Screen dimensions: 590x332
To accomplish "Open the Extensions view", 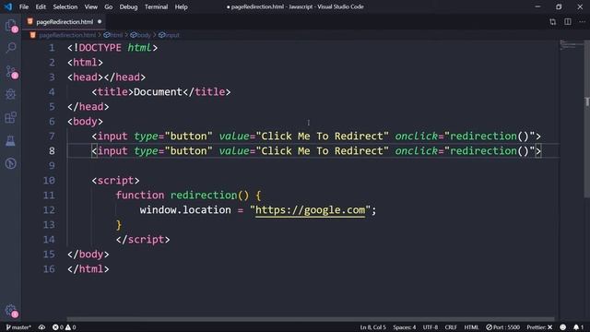I will (x=11, y=117).
